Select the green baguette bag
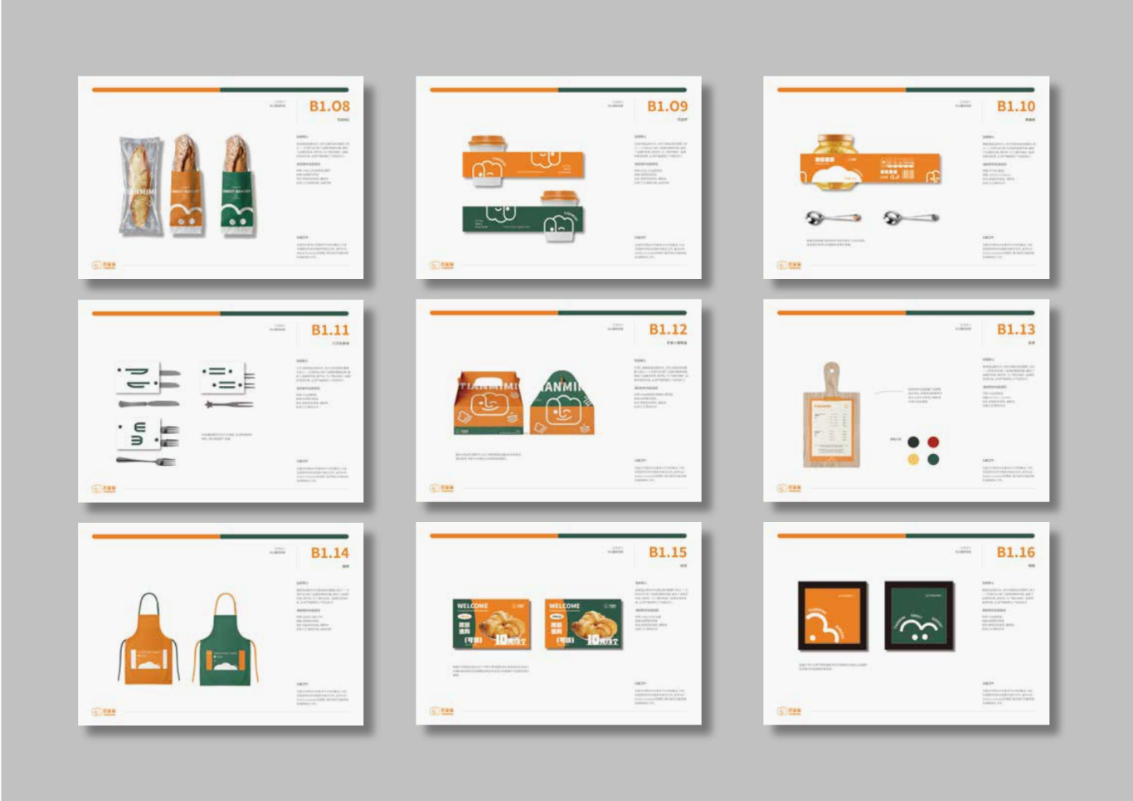 tap(236, 186)
